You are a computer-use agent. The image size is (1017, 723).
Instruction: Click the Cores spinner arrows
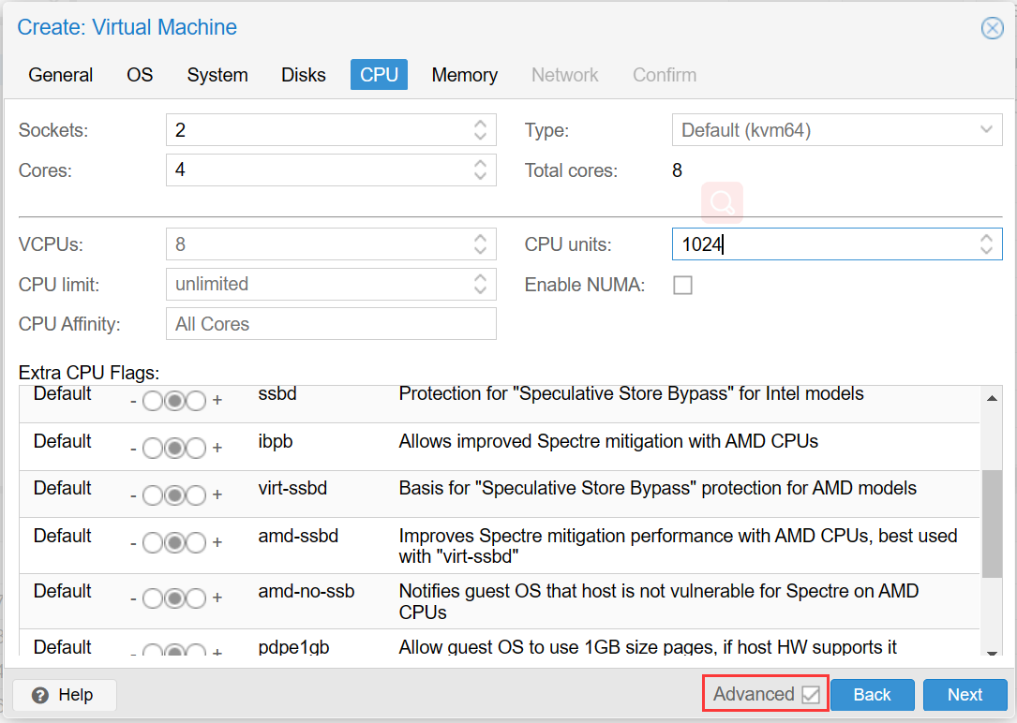pyautogui.click(x=480, y=170)
